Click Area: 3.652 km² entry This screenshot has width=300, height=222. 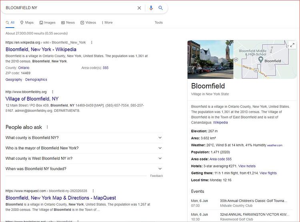[x=203, y=138]
